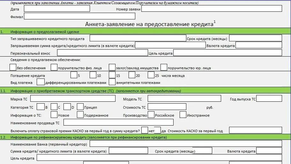This screenshot has height=164, width=291.
Task: Check the Российское production checkbox
Action: pos(151,115)
